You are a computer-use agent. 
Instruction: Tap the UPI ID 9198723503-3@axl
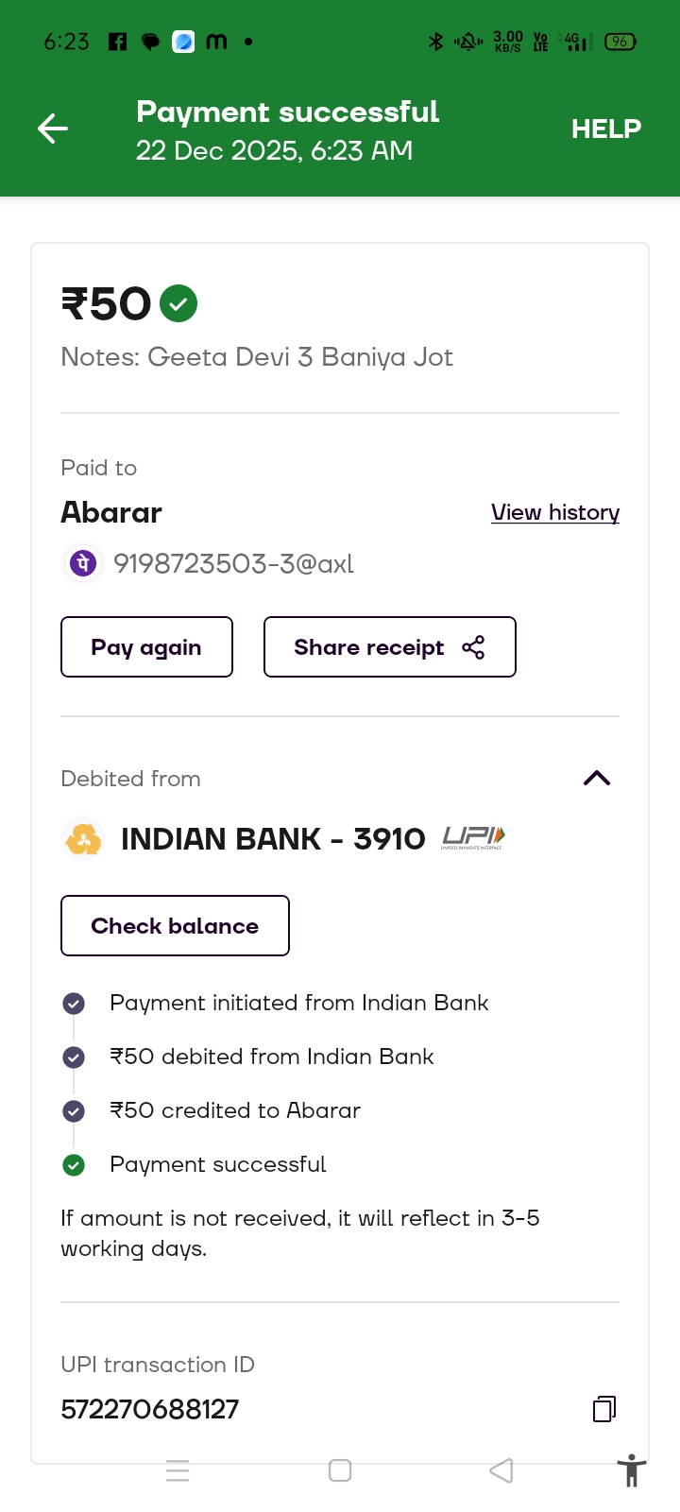click(233, 564)
